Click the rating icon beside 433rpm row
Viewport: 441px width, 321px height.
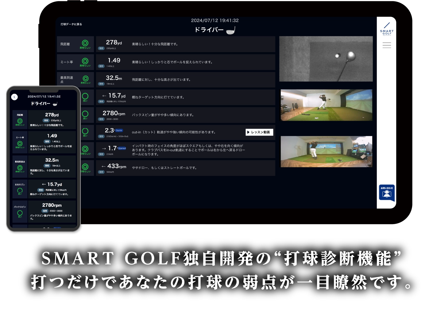(x=85, y=167)
